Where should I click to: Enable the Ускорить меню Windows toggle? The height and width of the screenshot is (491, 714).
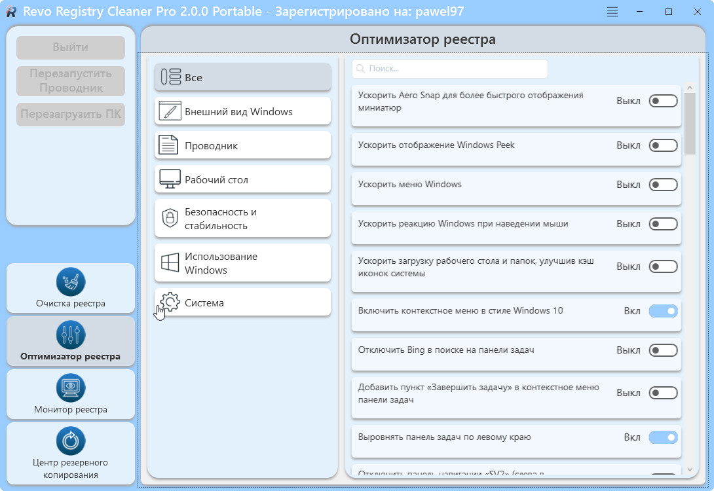[x=663, y=185]
